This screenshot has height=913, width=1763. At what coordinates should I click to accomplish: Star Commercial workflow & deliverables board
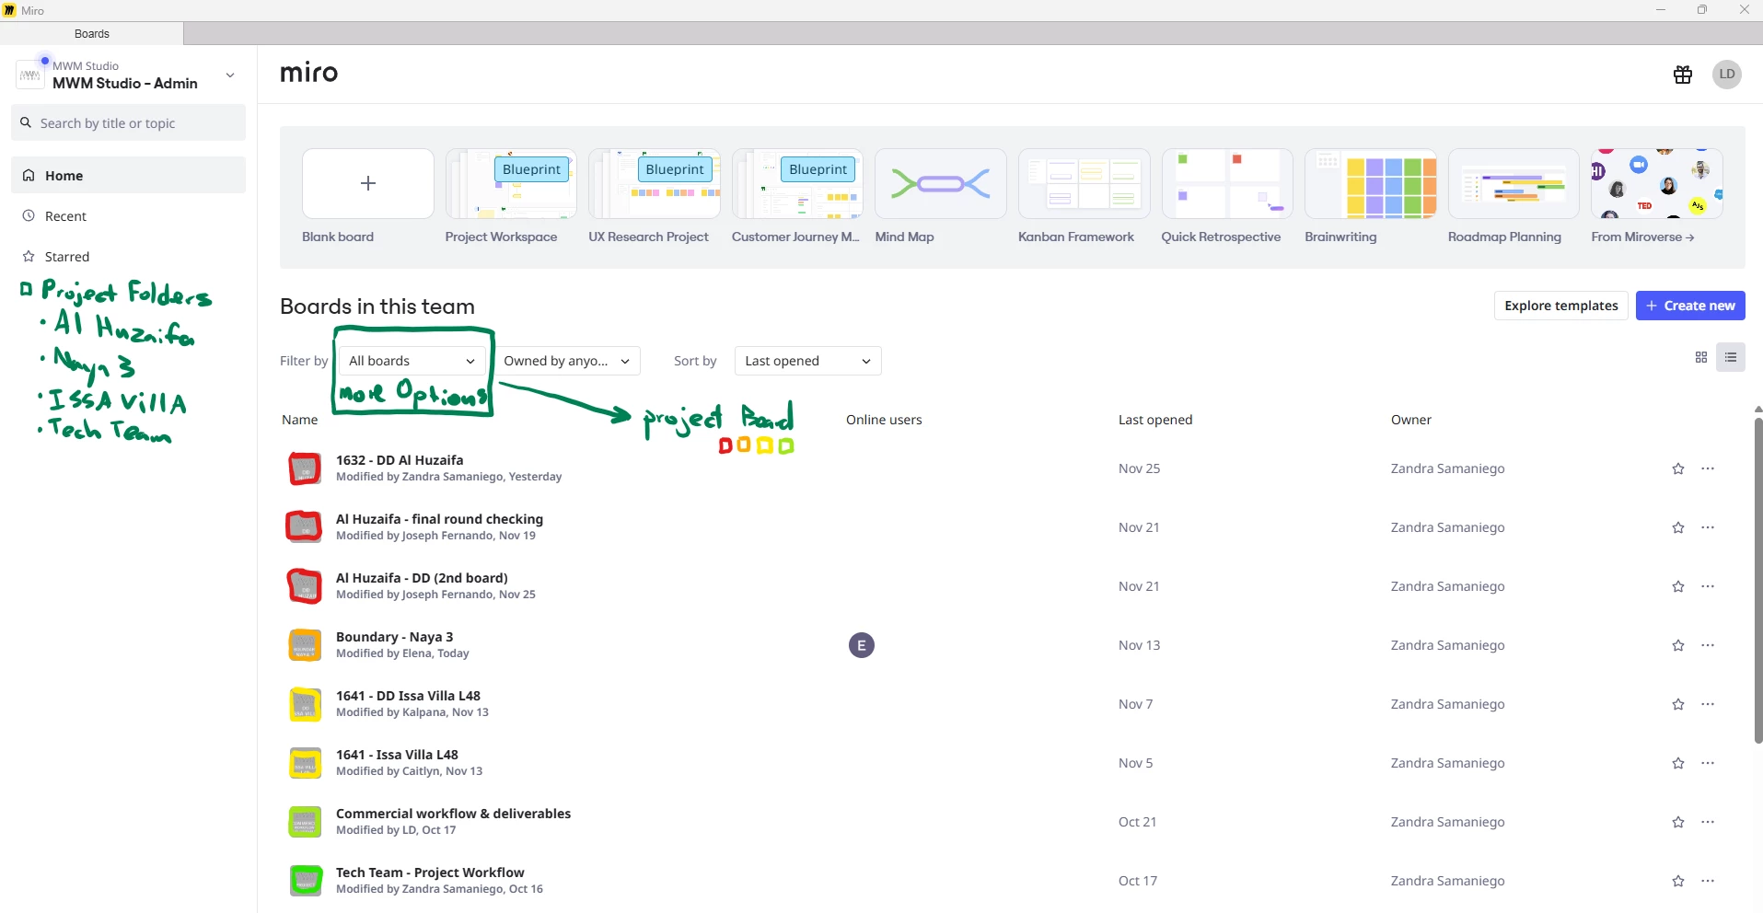[1678, 822]
